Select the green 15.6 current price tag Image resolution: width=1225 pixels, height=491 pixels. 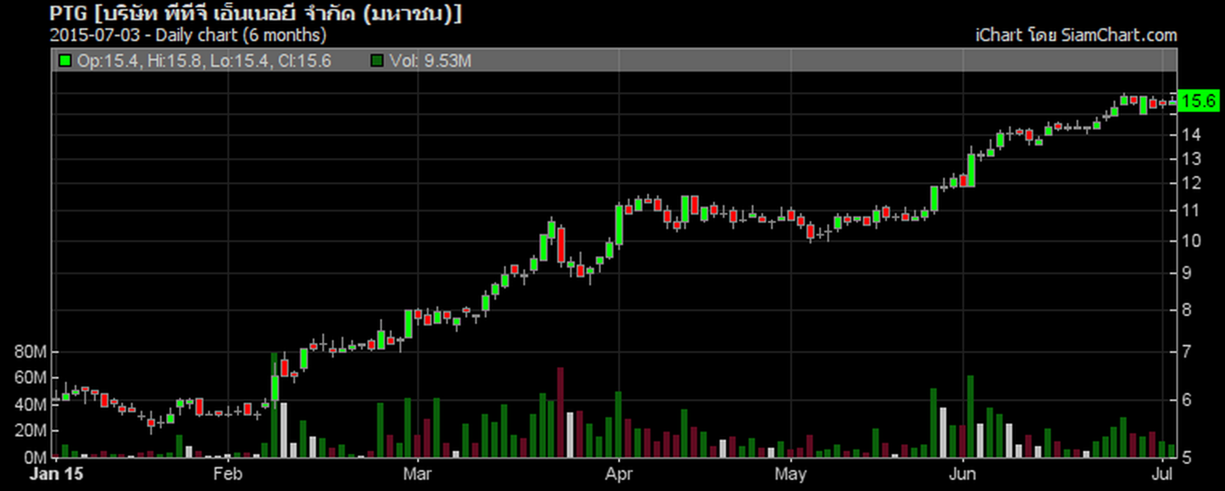1198,101
